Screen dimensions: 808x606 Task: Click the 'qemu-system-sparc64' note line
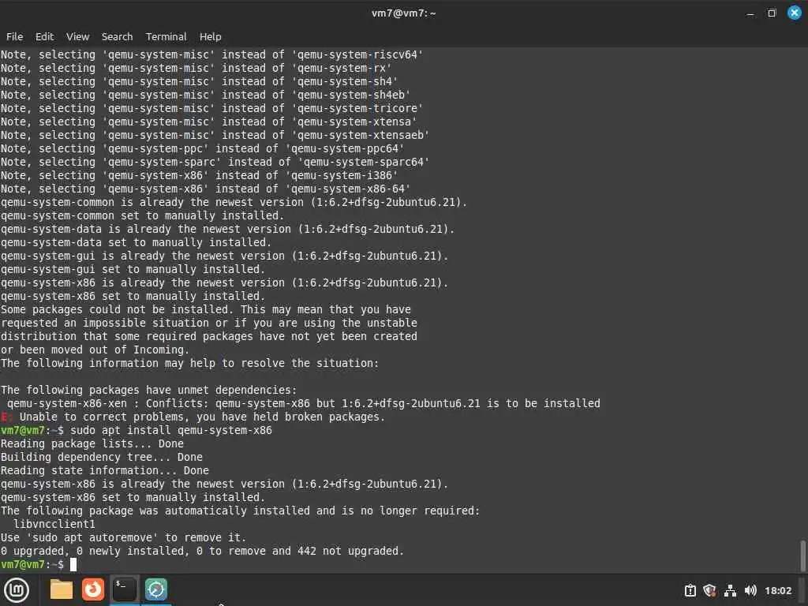(x=215, y=162)
